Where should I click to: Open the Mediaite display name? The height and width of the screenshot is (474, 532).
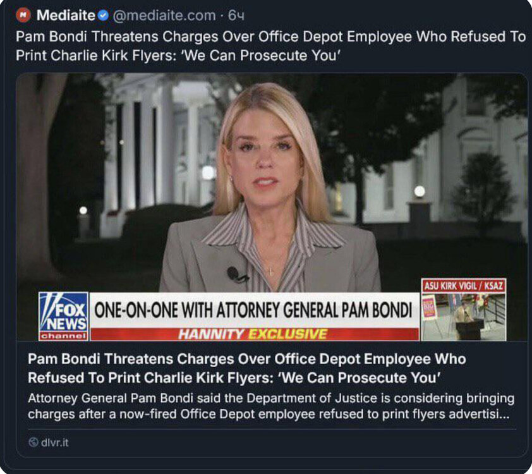click(66, 15)
